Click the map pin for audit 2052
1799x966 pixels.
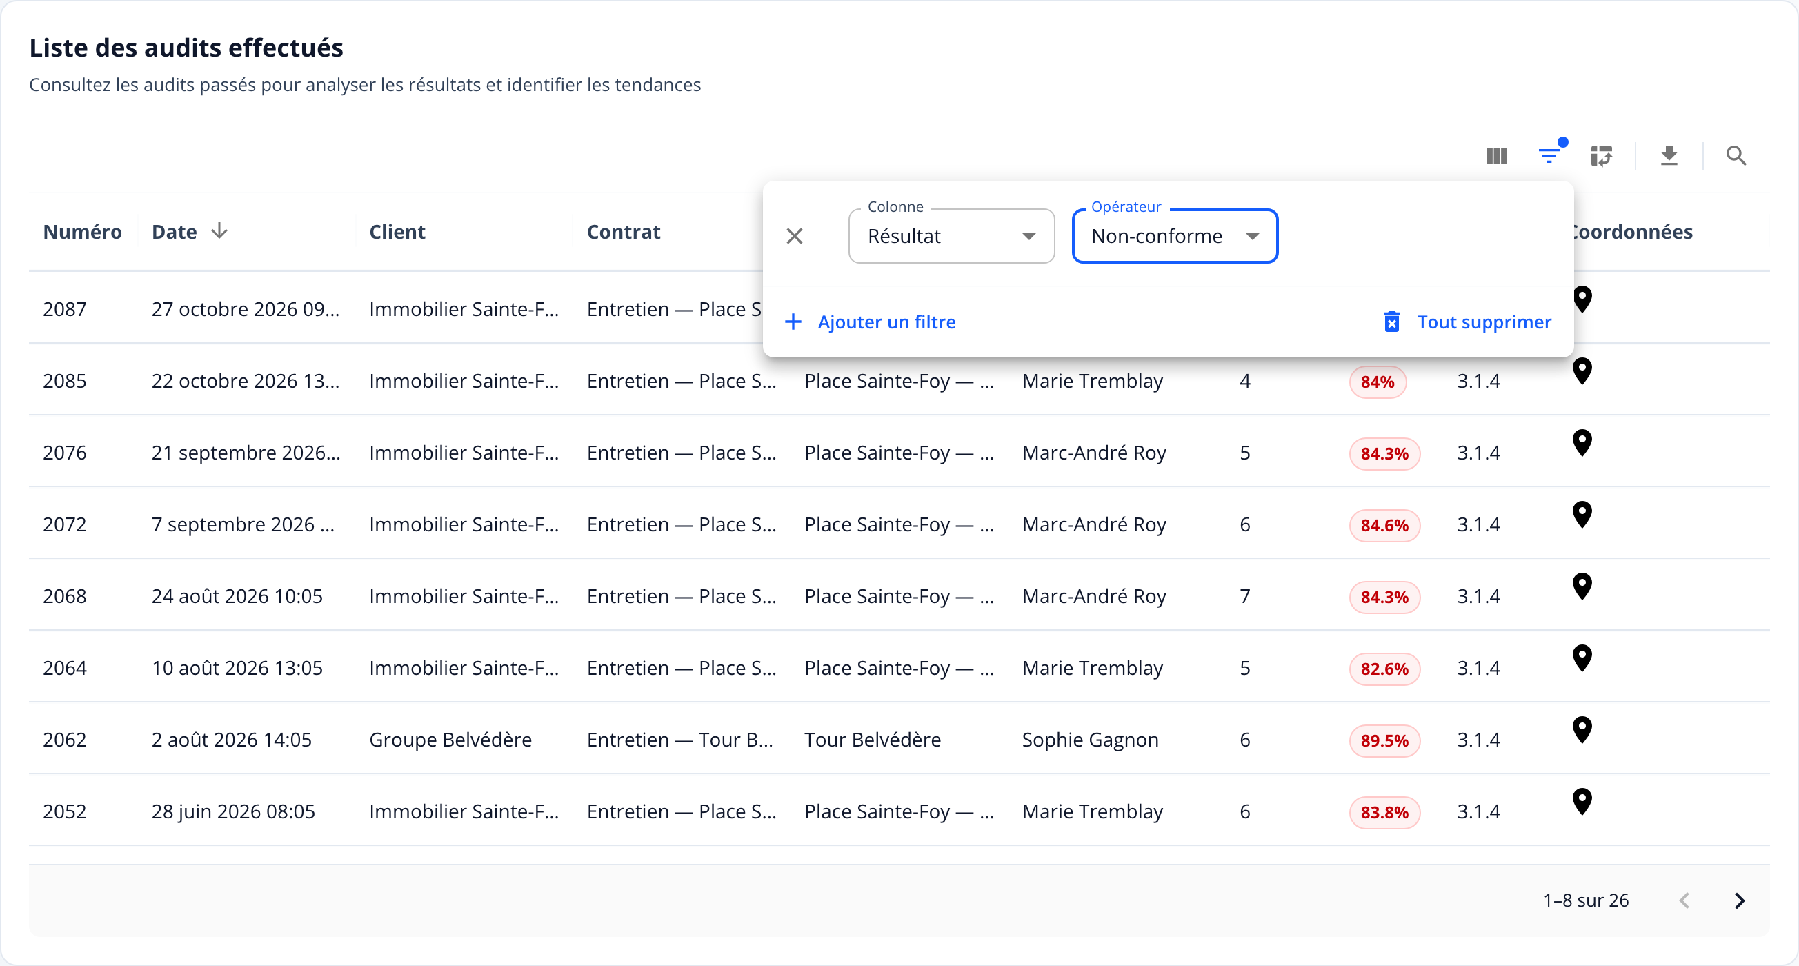click(1582, 802)
